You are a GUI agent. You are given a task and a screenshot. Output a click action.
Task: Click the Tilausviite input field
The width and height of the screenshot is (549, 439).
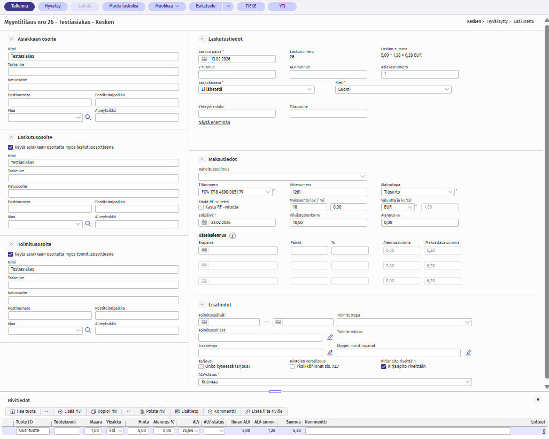pos(328,113)
